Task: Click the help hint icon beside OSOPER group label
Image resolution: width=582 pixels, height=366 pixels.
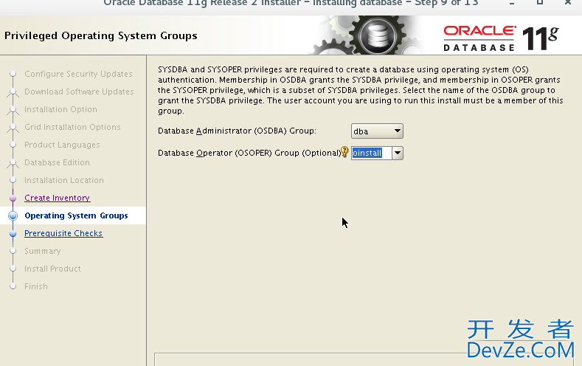Action: coord(344,151)
